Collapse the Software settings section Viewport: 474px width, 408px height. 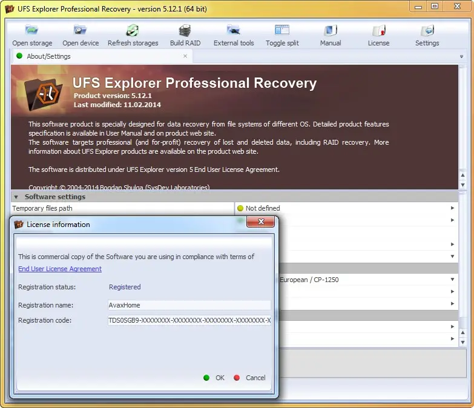(x=16, y=197)
